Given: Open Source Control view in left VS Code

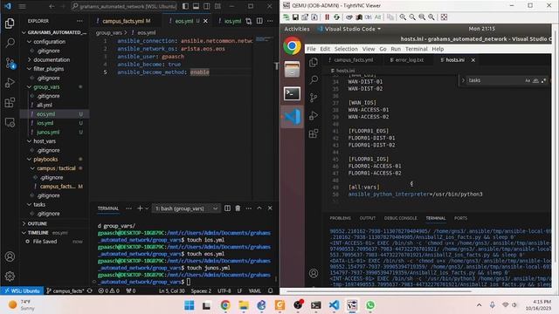Looking at the screenshot, I should click(x=10, y=63).
